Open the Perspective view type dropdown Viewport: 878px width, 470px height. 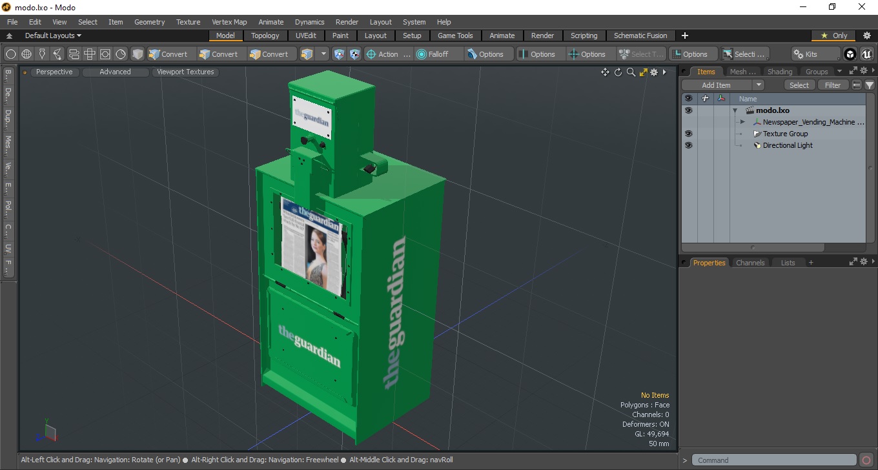(x=54, y=72)
